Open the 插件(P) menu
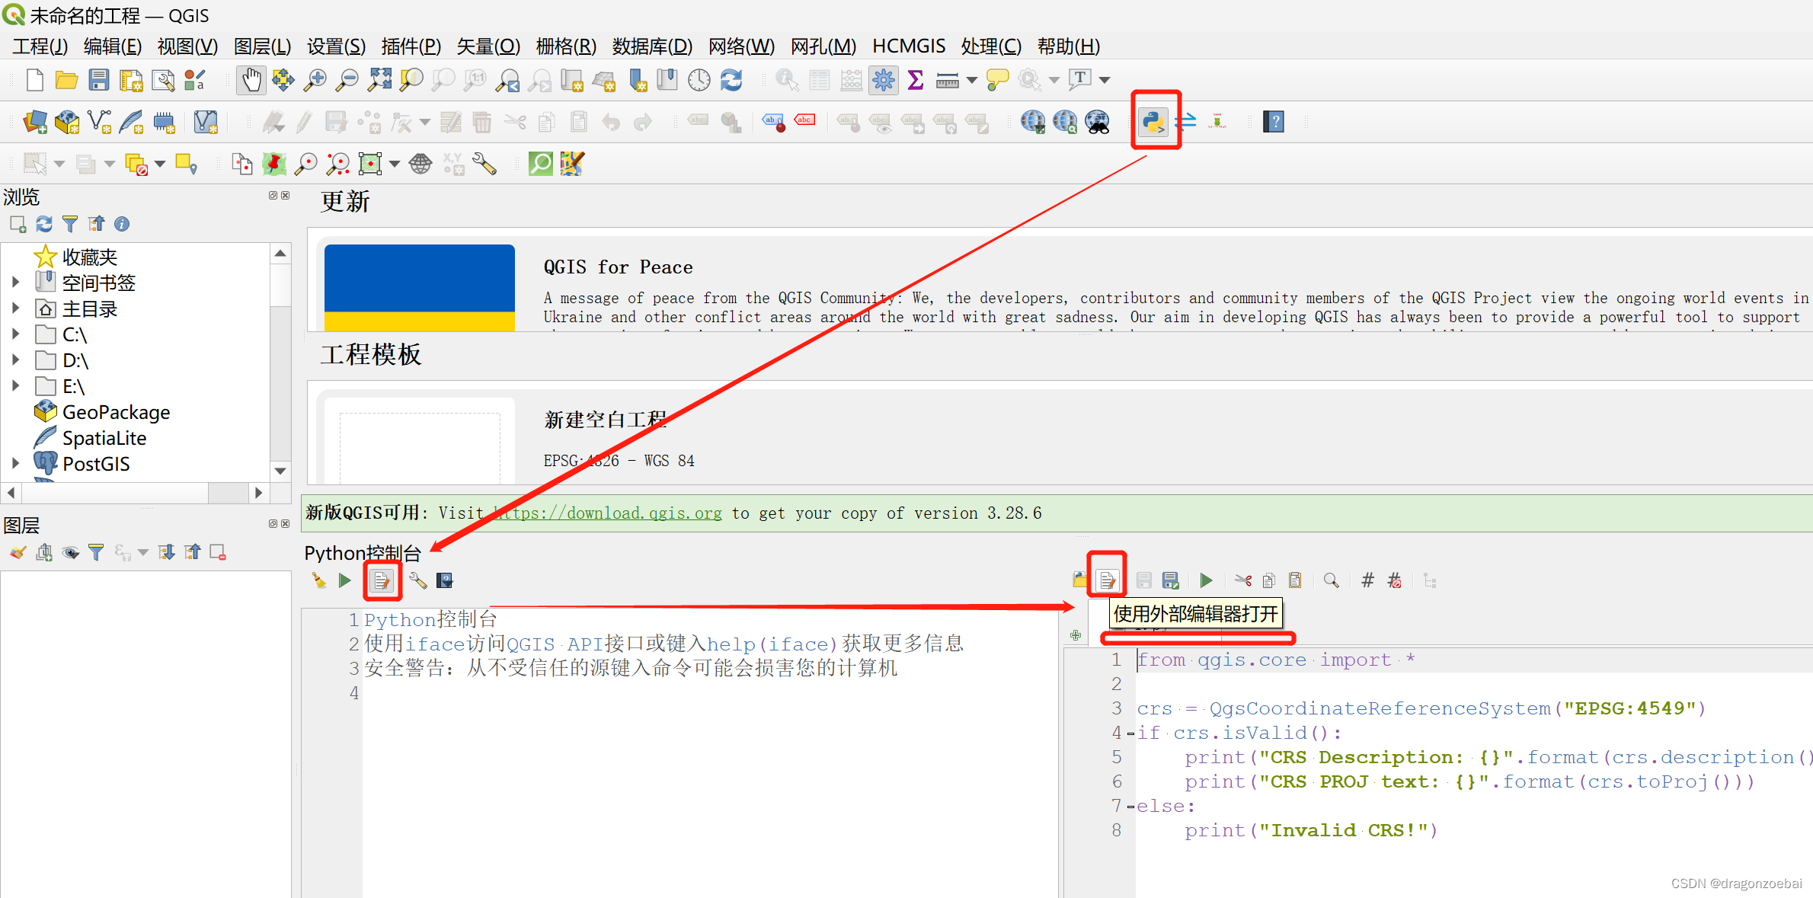Screen dimensions: 1813x898 [x=411, y=46]
